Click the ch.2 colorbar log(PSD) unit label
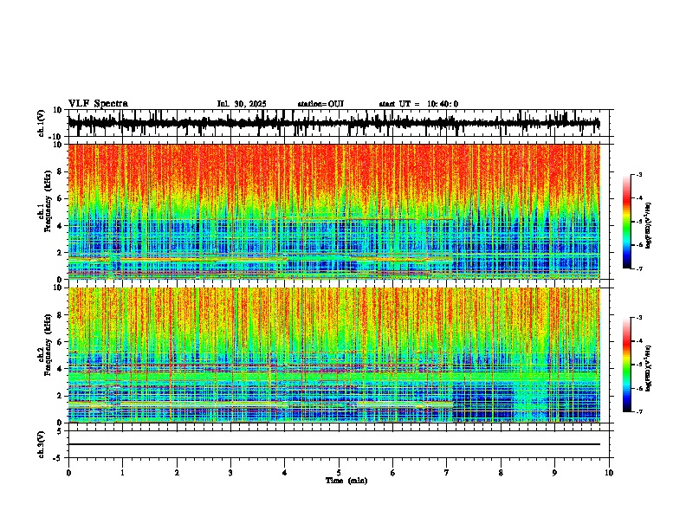This screenshot has height=530, width=686. click(x=649, y=368)
